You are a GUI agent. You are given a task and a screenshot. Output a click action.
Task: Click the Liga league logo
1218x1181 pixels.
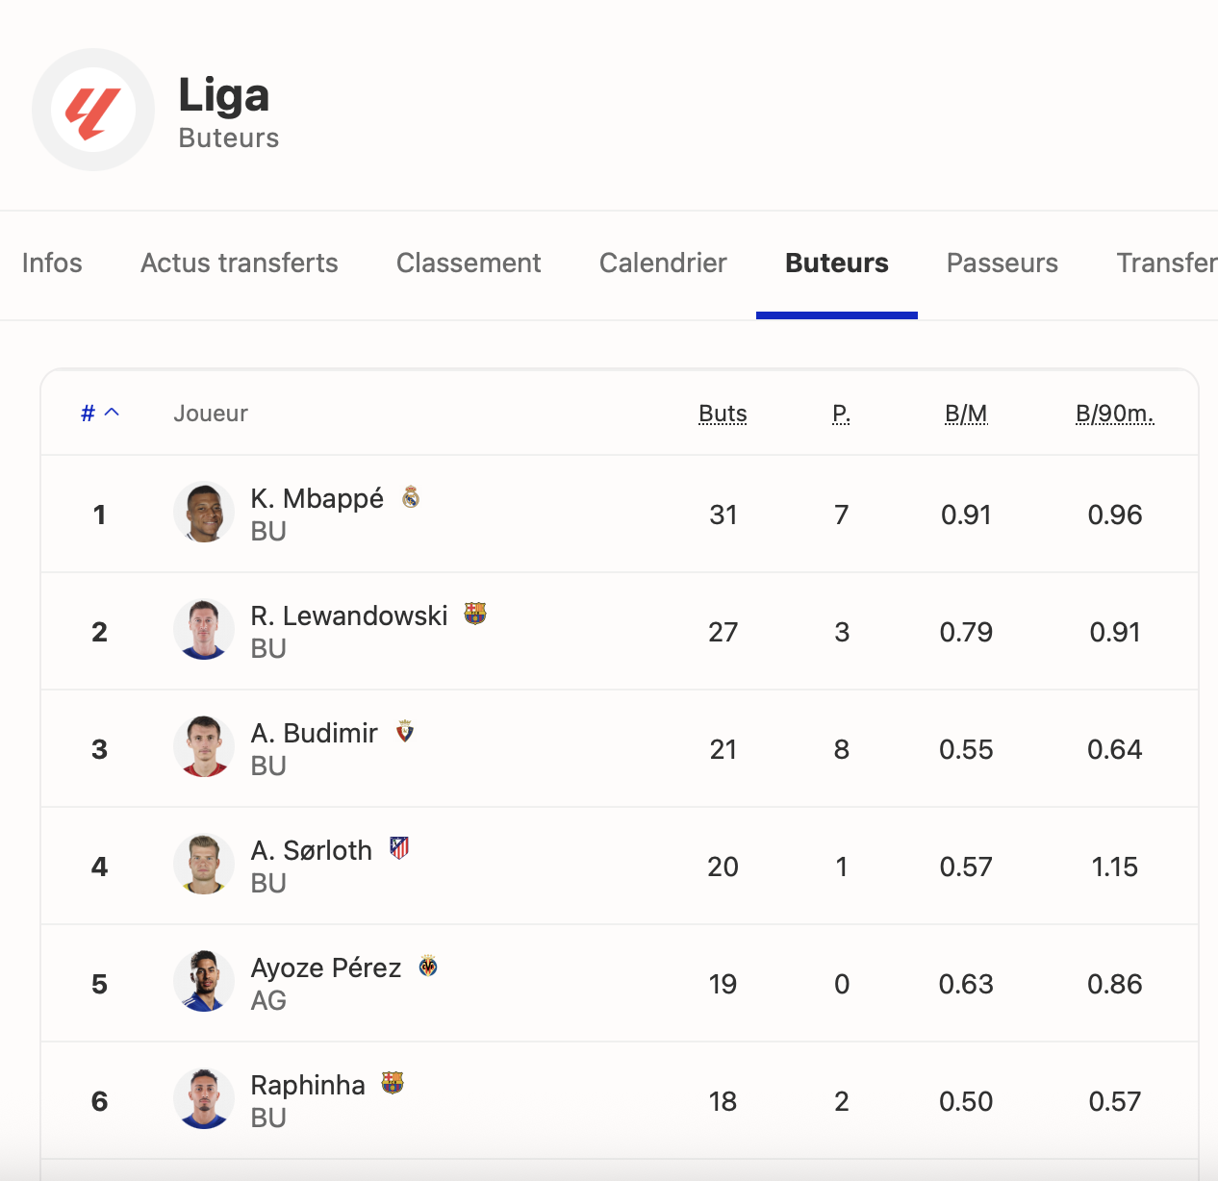tap(93, 110)
